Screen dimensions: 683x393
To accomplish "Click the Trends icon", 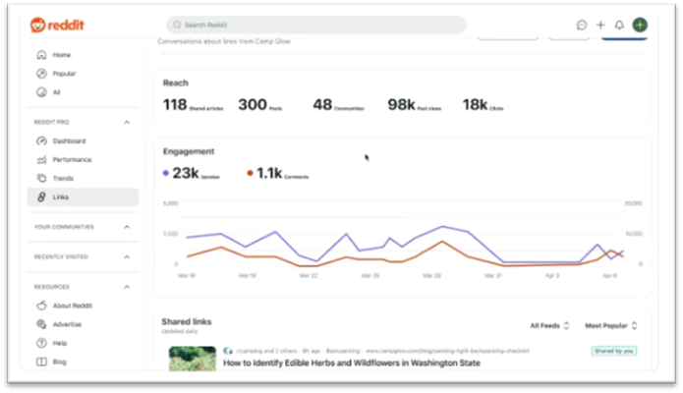I will [41, 178].
